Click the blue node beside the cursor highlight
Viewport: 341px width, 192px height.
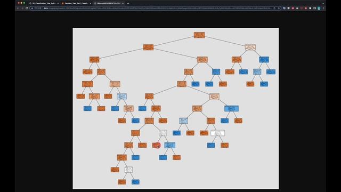169,145
